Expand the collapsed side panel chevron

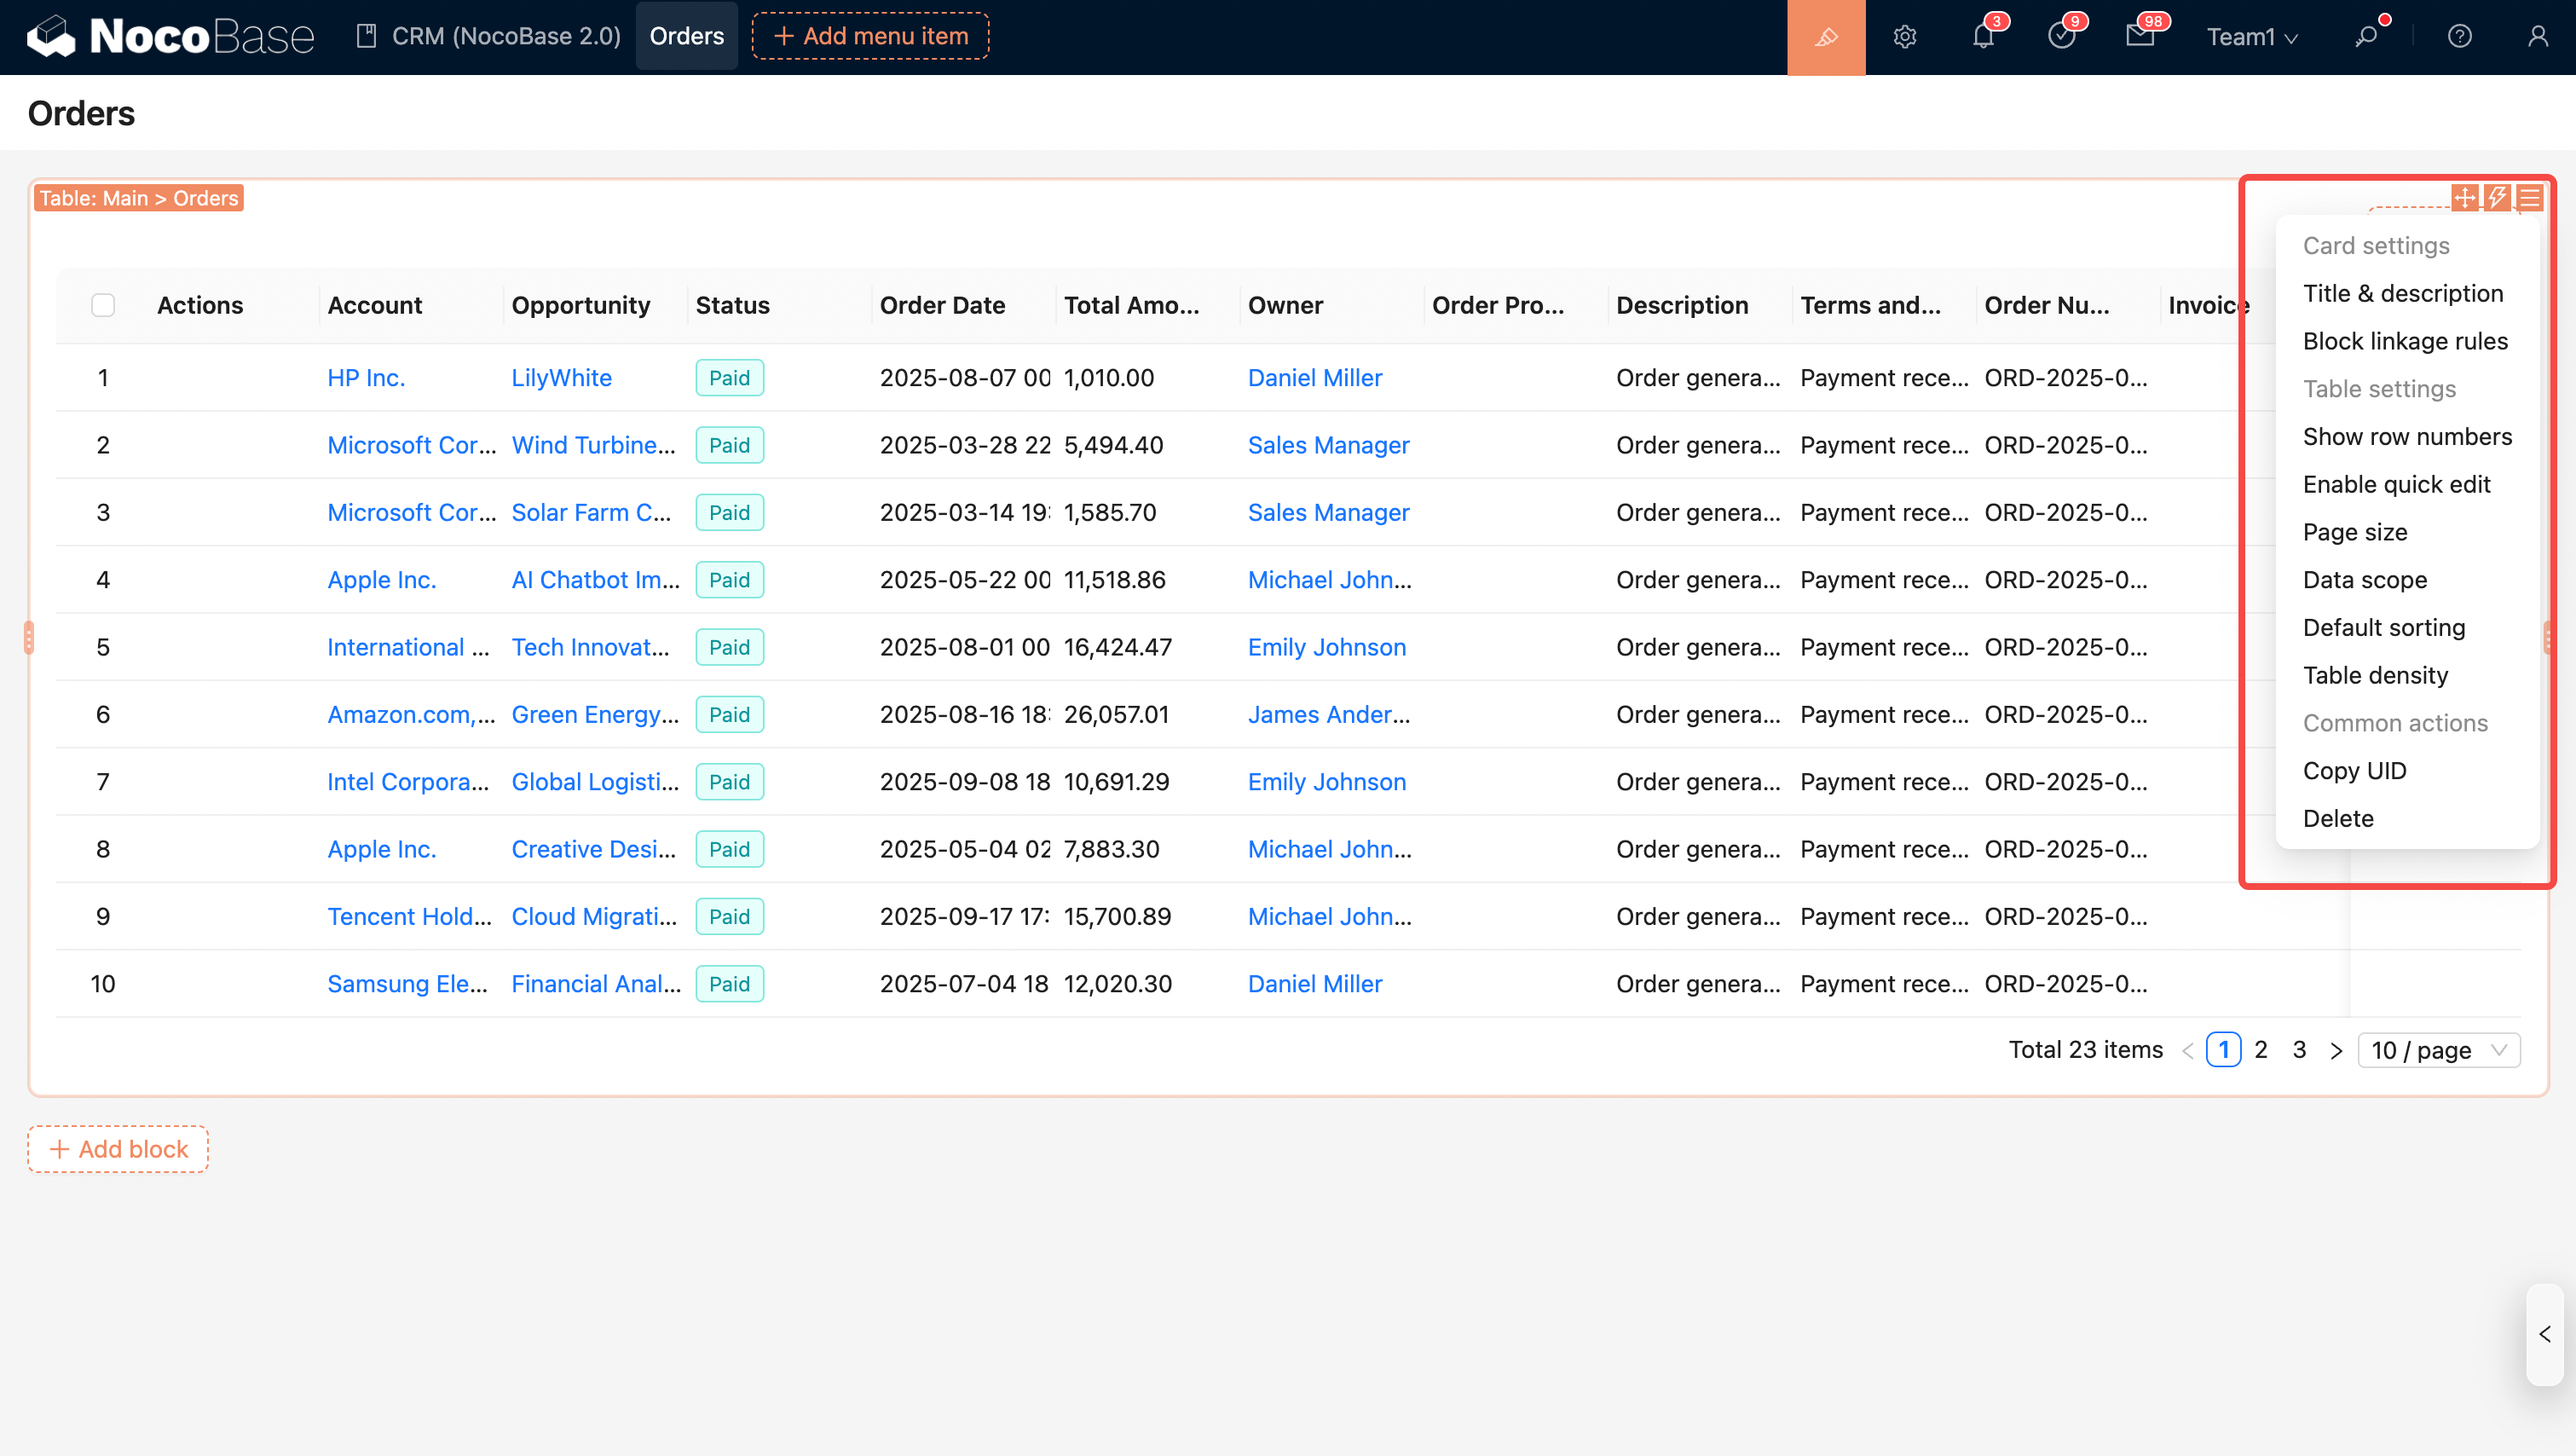tap(2544, 1334)
